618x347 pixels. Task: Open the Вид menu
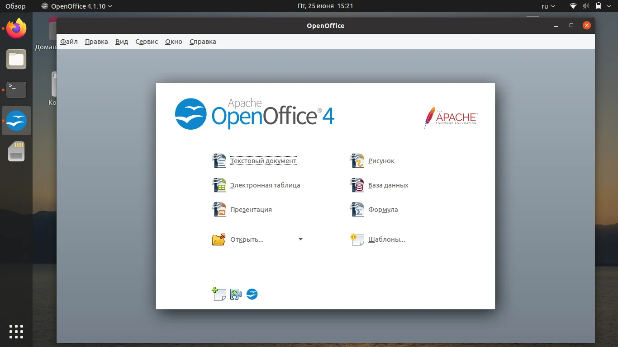(122, 42)
